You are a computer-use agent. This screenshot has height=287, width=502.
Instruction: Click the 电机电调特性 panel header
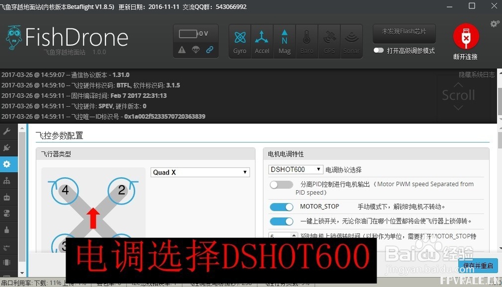coord(376,154)
